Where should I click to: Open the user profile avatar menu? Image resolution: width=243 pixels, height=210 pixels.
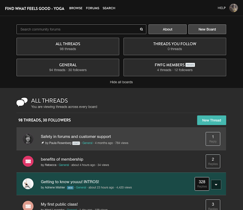tap(233, 8)
